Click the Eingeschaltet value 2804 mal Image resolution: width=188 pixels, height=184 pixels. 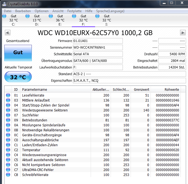click(172, 61)
